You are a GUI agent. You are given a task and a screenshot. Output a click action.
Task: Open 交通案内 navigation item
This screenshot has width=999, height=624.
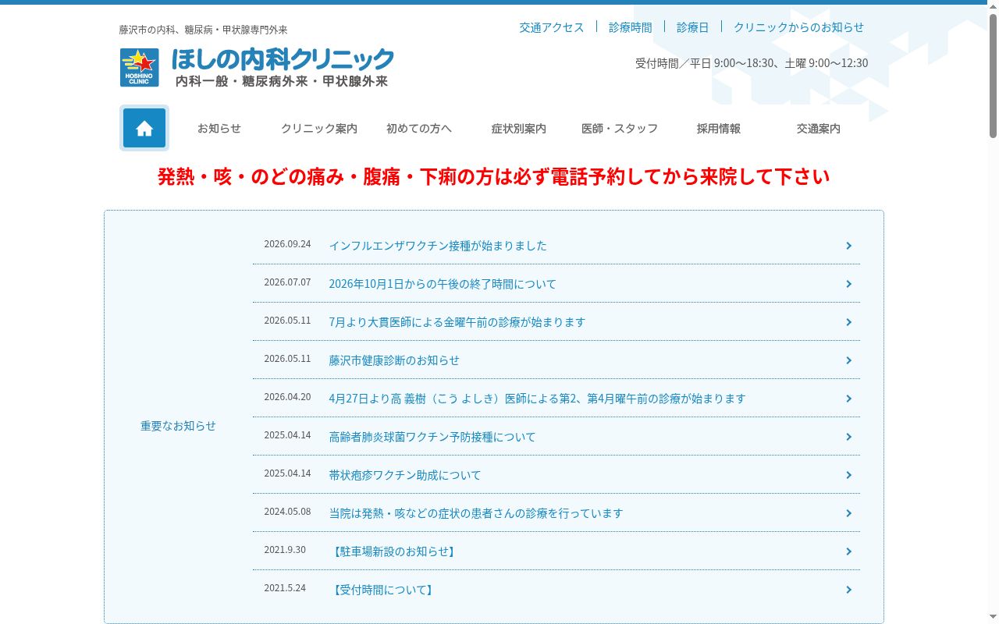(x=819, y=129)
